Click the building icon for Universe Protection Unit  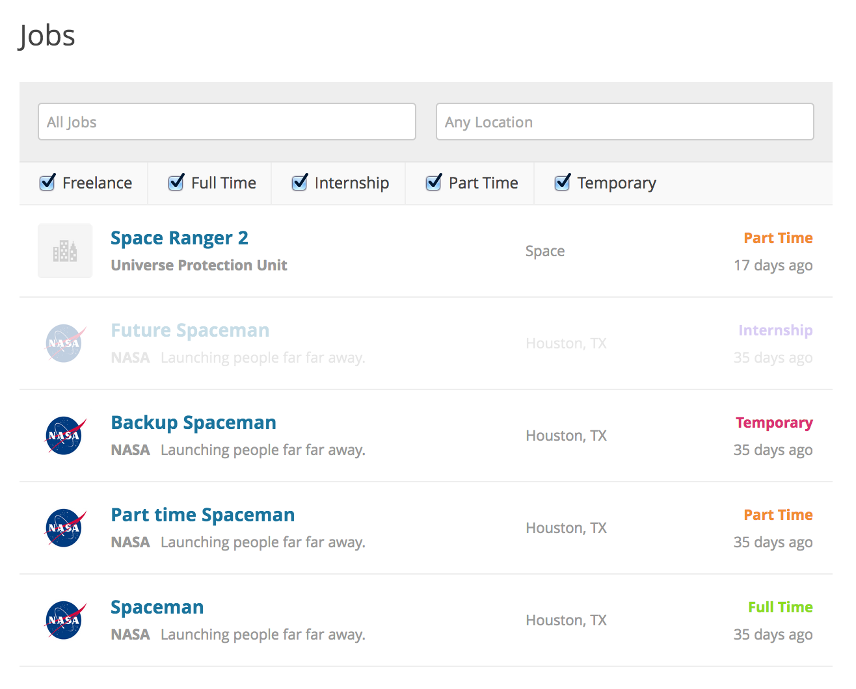click(65, 251)
